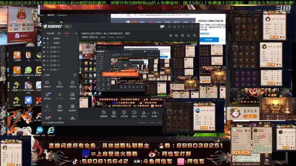Screen dimensions: 296x166
Task: Click blue 关闭扩展 button in popup
Action: (x=209, y=39)
